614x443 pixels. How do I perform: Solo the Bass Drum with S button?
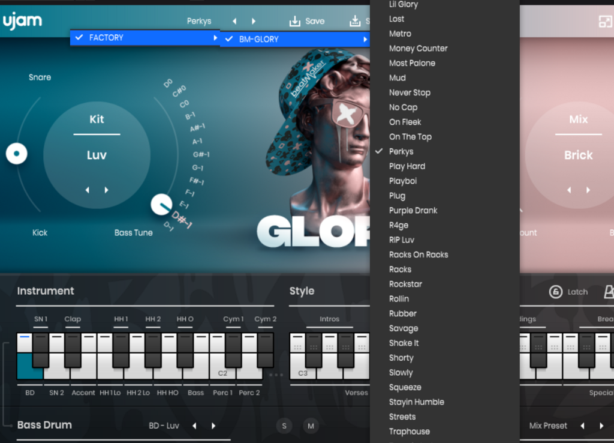(x=284, y=426)
